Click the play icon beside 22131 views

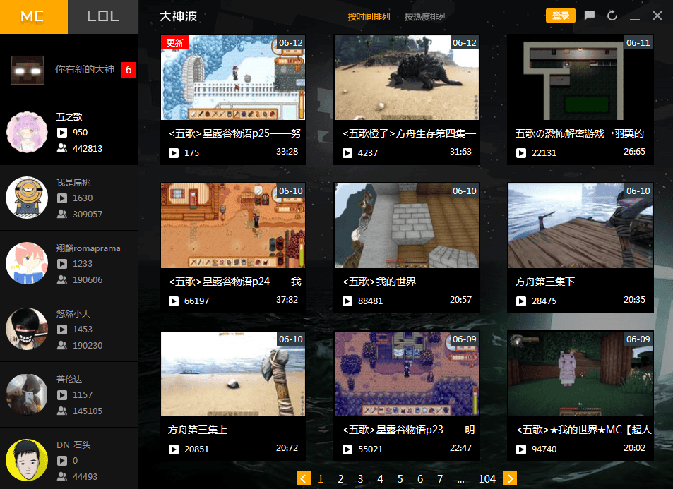(521, 152)
